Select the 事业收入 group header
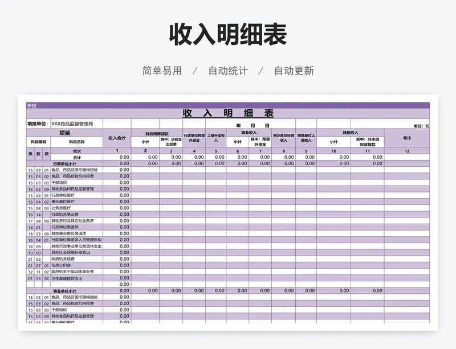456x349 pixels. pos(249,133)
